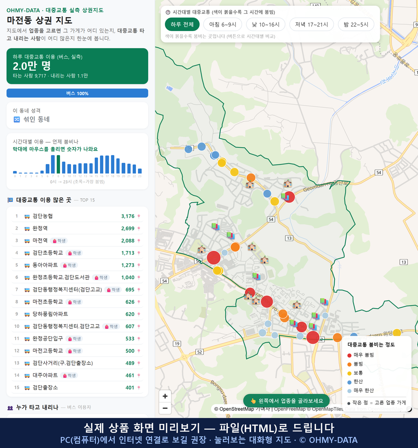Click the green bar for hour 8 in the chart
This screenshot has width=418, height=448.
58,164
